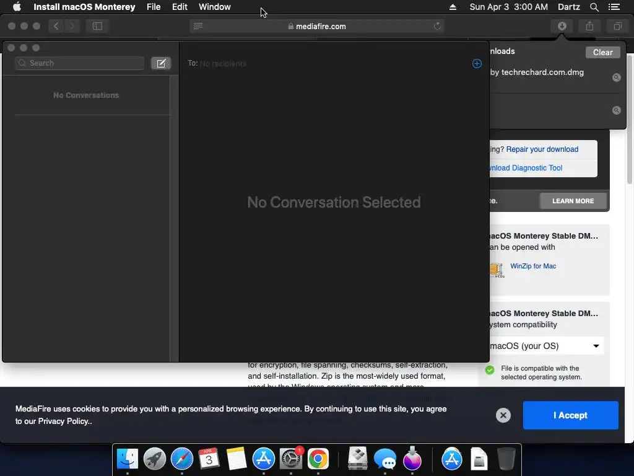
Task: Go forward in Safari
Action: (x=72, y=26)
